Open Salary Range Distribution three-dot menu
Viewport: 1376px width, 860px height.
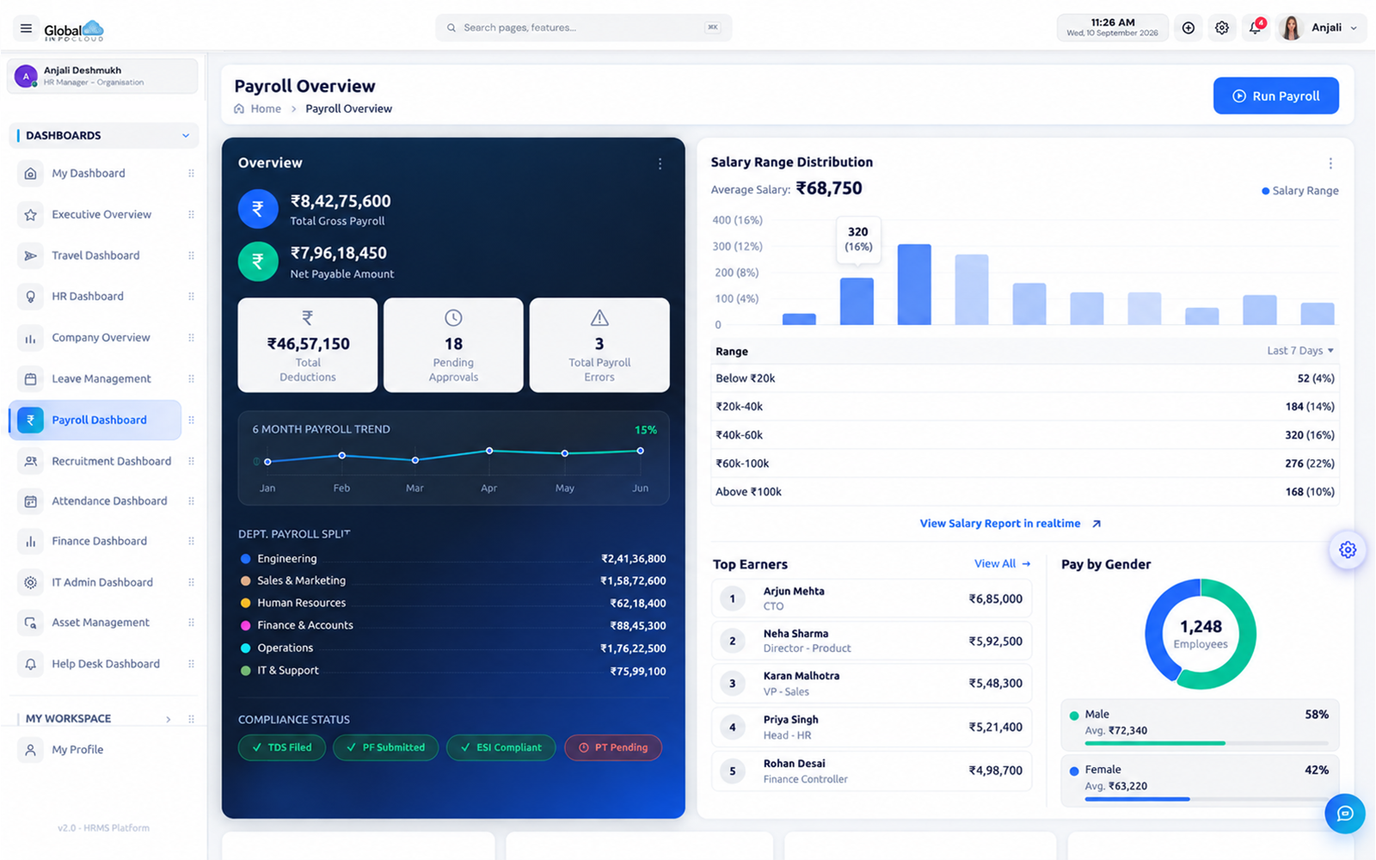point(1330,163)
